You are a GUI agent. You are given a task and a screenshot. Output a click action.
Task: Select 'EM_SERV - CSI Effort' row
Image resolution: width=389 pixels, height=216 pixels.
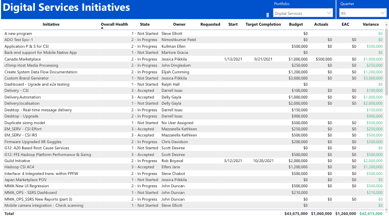(194, 129)
